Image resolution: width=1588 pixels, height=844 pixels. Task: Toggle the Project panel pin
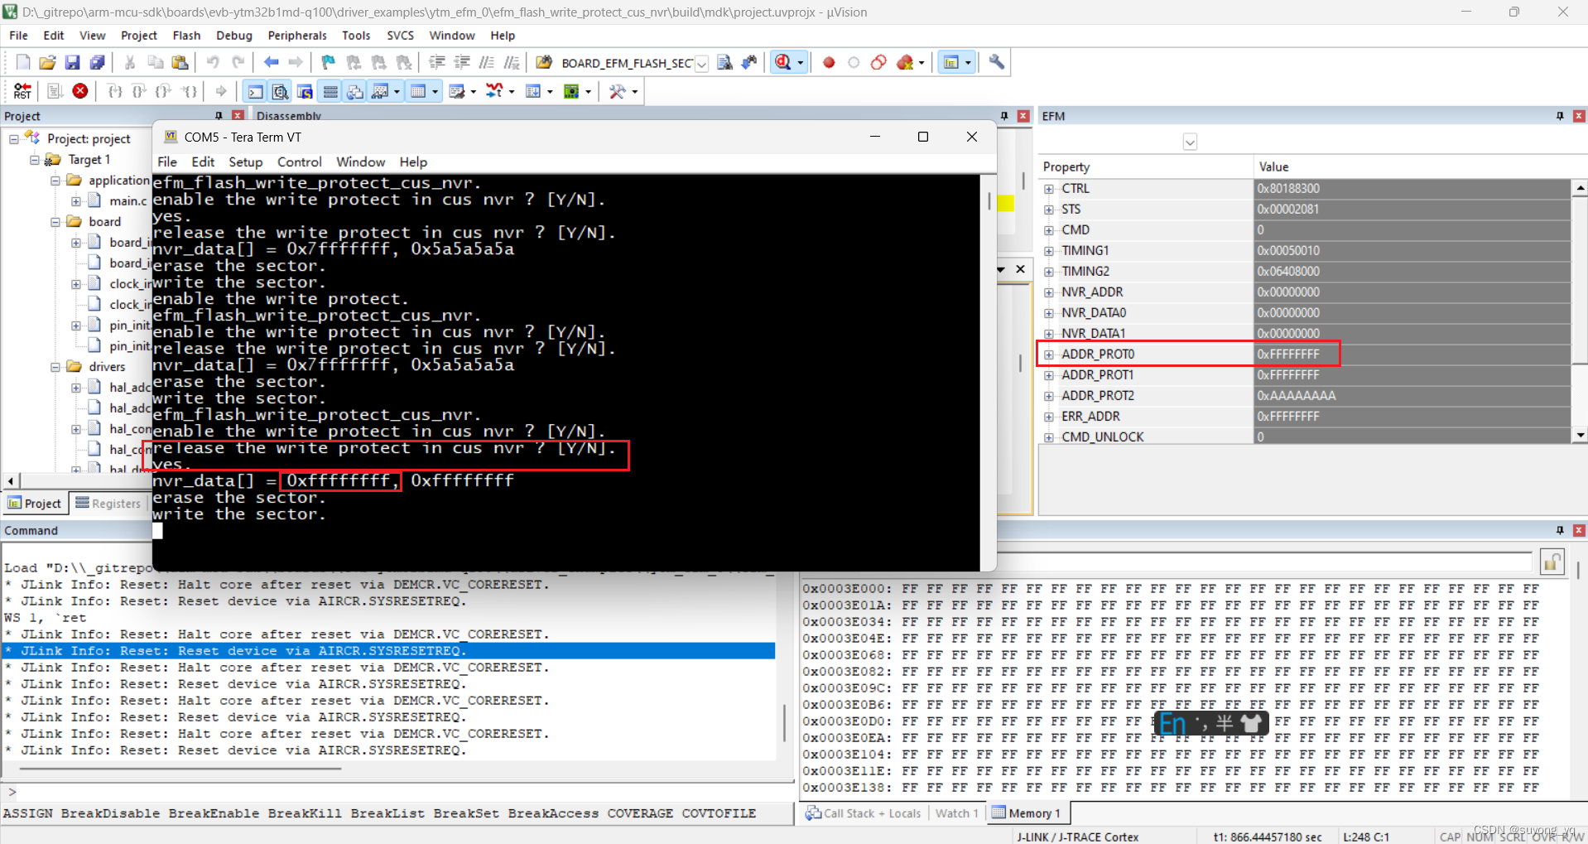pos(219,116)
